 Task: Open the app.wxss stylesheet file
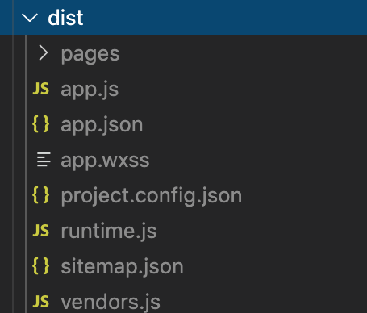tap(105, 161)
